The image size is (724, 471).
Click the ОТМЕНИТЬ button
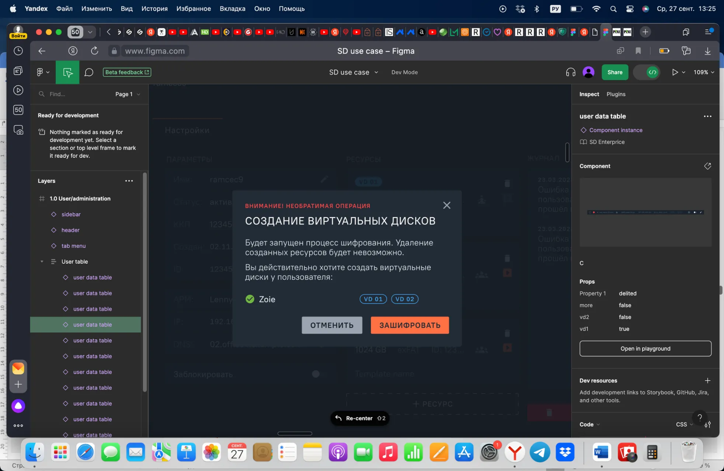coord(332,325)
